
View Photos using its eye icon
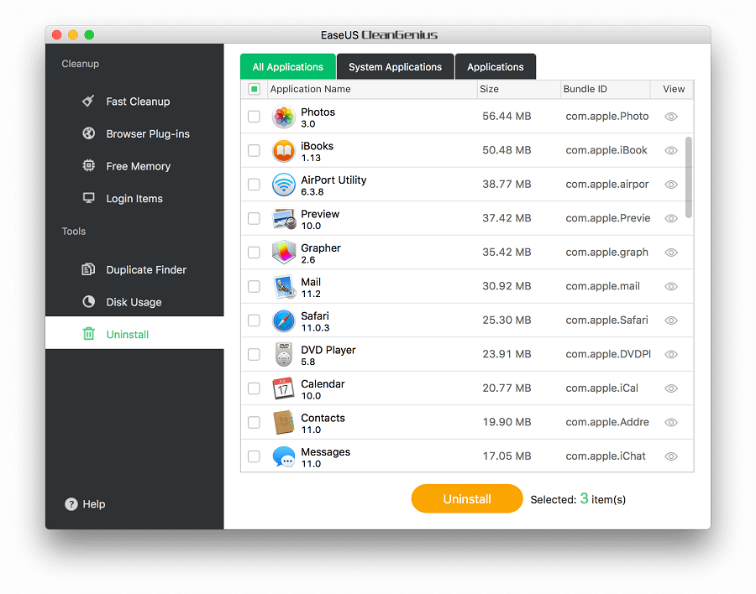pyautogui.click(x=671, y=117)
